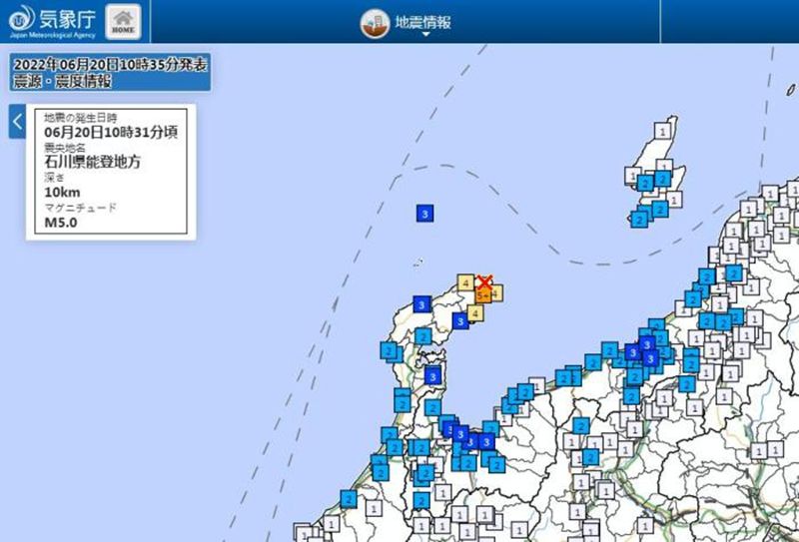Click the white intensity 1 marker atop Sado Island
Screen dimensions: 799x542
coord(661,131)
